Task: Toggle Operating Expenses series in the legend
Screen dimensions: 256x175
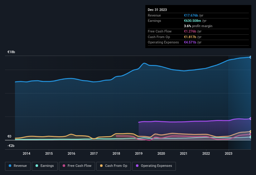Action: (x=154, y=166)
